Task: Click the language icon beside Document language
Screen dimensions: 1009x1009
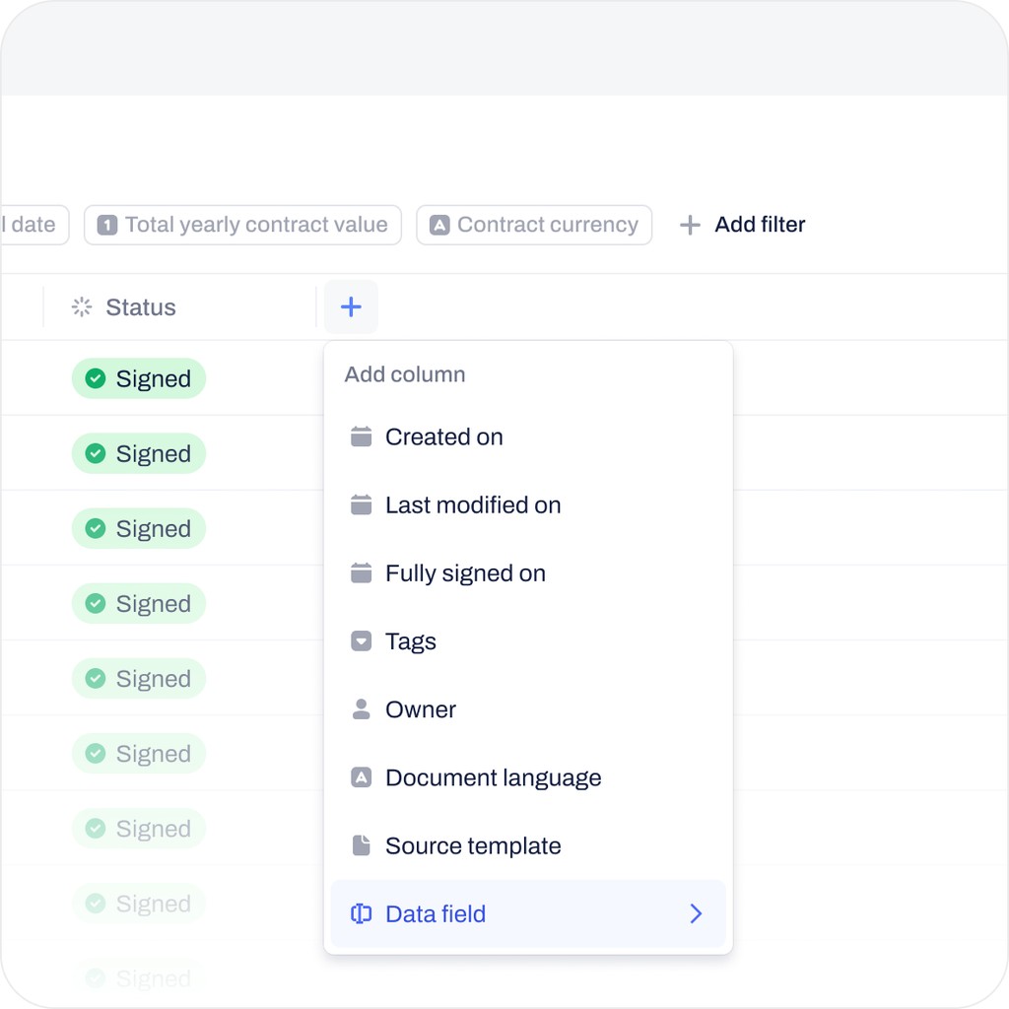Action: point(361,776)
